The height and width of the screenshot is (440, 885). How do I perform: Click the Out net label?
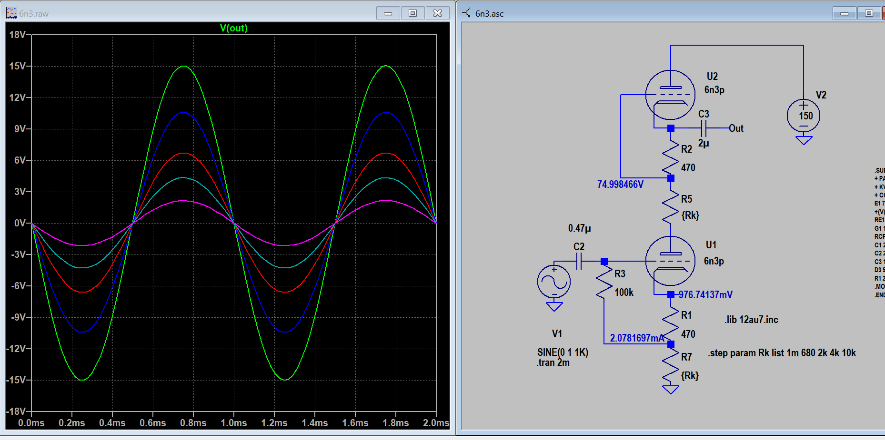[736, 128]
